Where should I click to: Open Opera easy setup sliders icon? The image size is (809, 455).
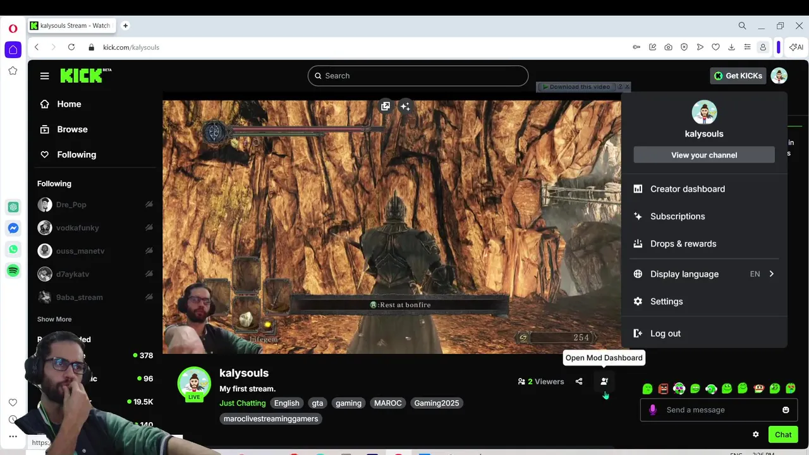[747, 47]
